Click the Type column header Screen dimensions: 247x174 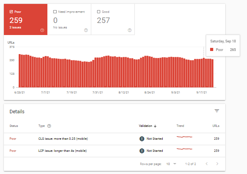point(42,126)
